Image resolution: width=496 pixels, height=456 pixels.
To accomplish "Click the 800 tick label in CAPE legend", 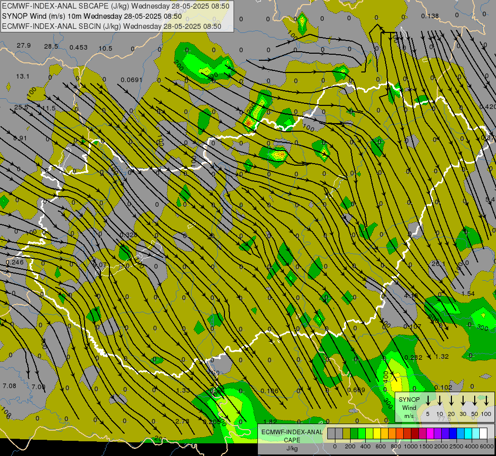I will point(396,446).
